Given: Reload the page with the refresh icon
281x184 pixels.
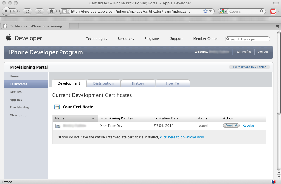Looking at the screenshot, I should click(x=27, y=11).
